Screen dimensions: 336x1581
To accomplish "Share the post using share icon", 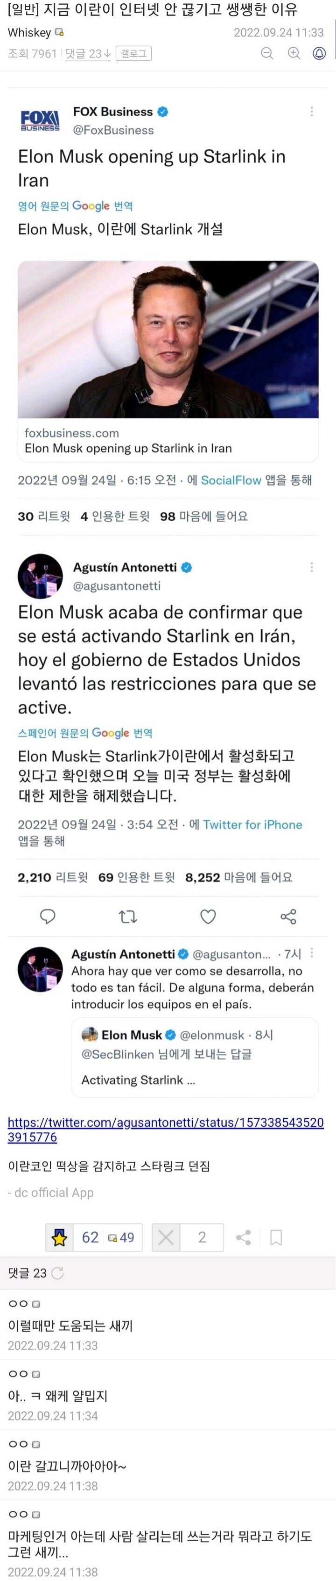I will [243, 1237].
